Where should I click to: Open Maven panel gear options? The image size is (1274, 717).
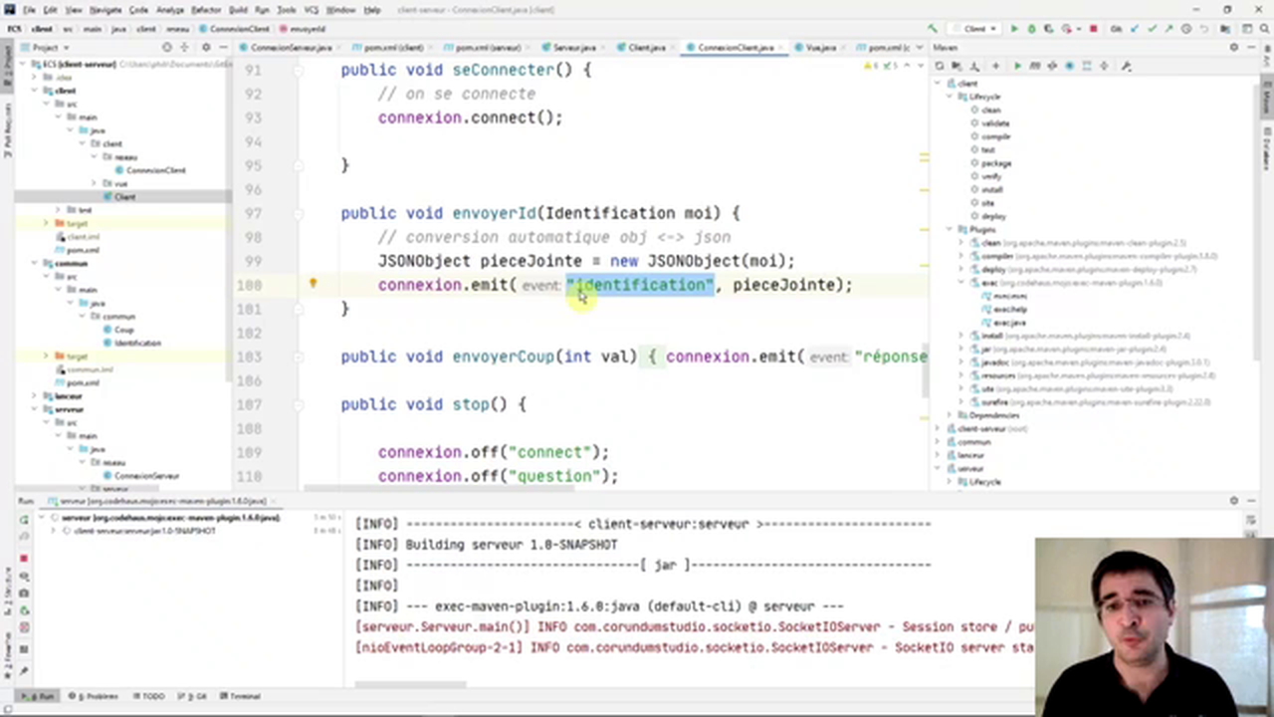[1234, 47]
